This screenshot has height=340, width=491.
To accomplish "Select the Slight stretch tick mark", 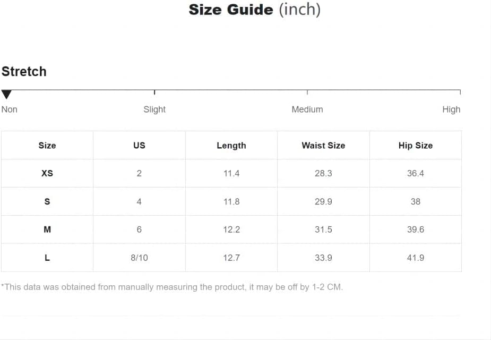I will click(x=154, y=92).
